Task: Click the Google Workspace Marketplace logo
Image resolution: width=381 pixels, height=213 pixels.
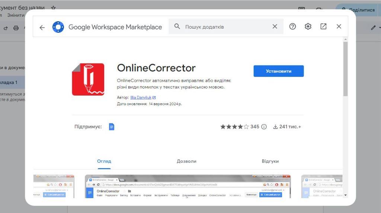Action: tap(58, 27)
